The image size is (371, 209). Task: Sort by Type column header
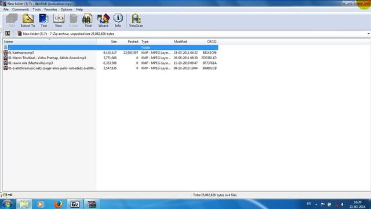(156, 41)
